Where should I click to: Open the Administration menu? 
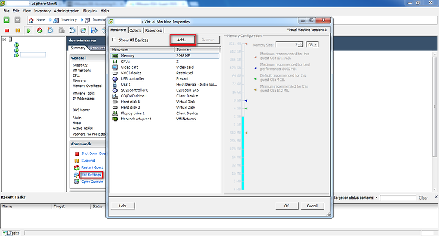pos(66,11)
